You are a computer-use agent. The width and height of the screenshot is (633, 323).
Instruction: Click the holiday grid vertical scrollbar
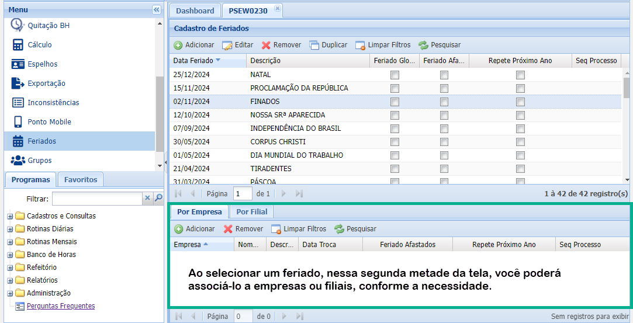[627, 88]
